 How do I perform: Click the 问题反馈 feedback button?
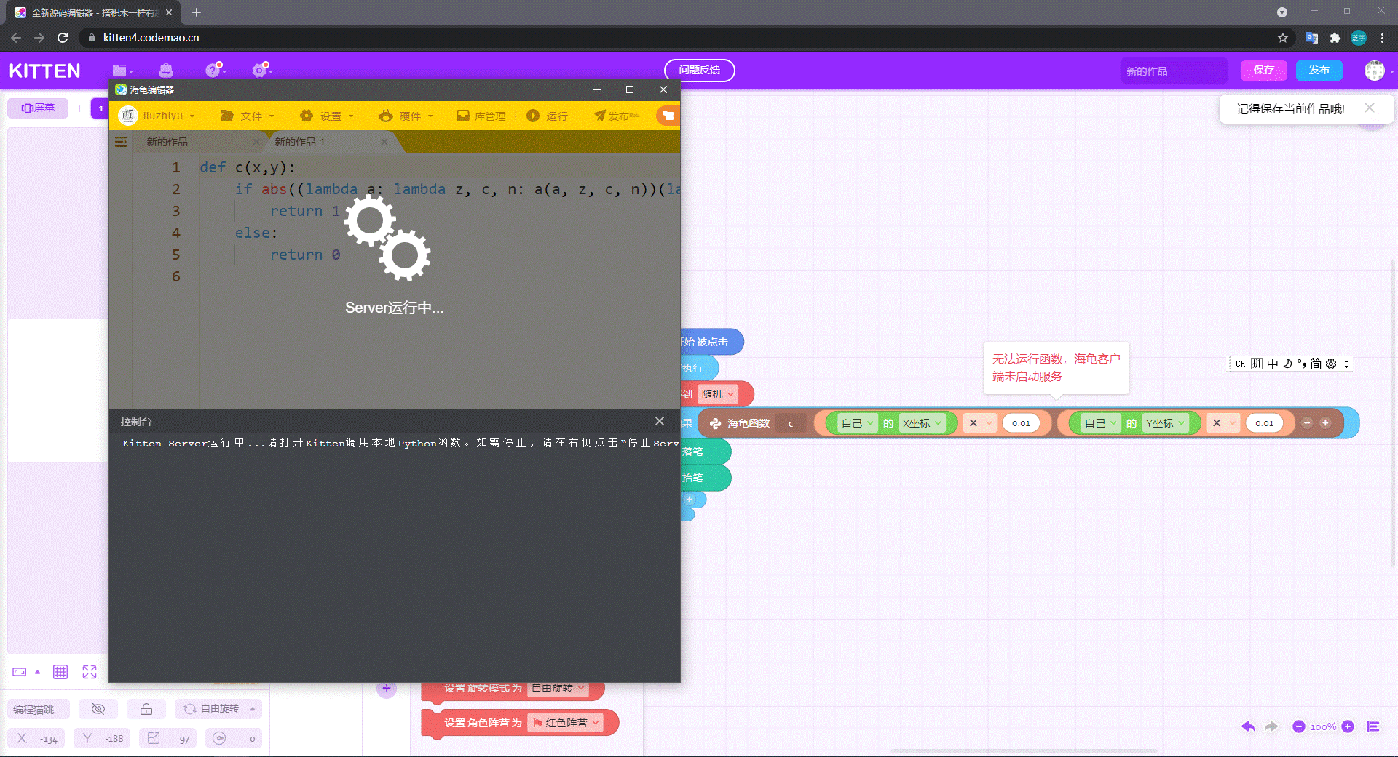click(699, 71)
